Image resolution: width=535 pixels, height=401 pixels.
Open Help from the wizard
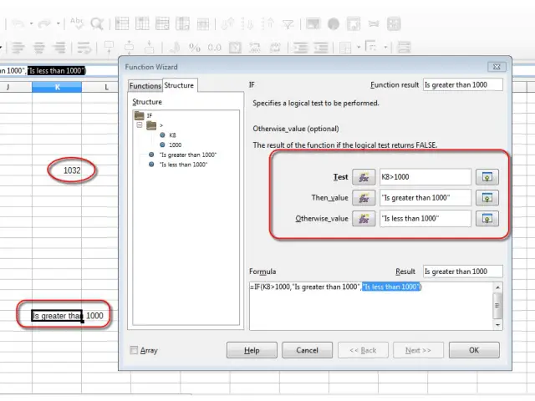click(252, 350)
